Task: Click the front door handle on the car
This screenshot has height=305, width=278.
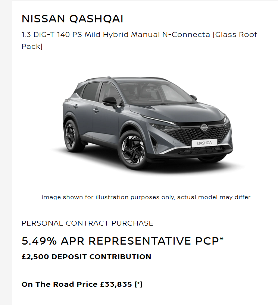Action: coord(96,110)
